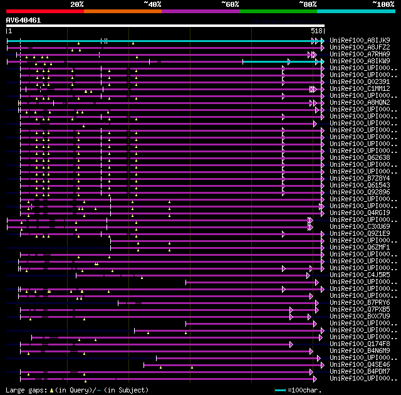Image resolution: width=401 pixels, height=395 pixels.
Task: Select the UniRef100_Q4RGI9 label
Action: click(x=360, y=213)
